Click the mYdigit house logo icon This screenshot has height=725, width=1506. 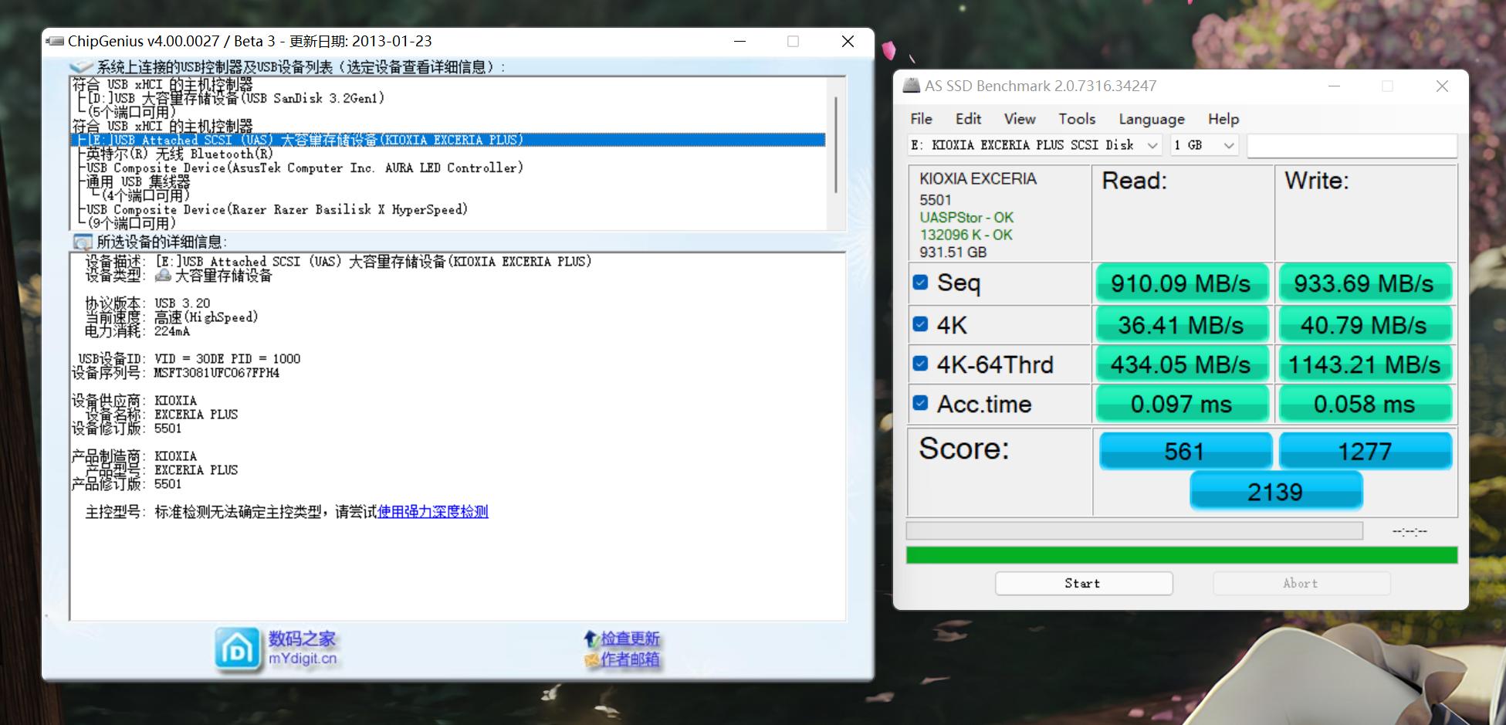[x=237, y=649]
